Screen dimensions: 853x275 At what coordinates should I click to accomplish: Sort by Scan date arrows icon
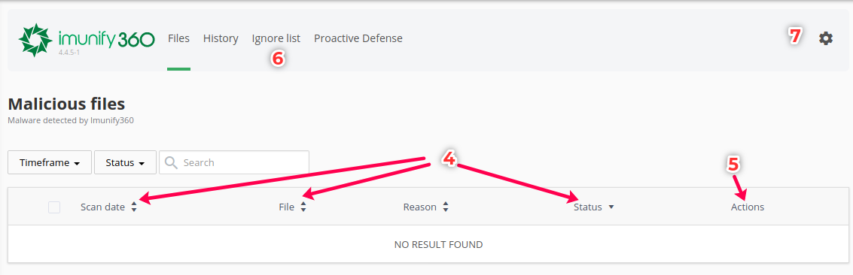point(134,207)
